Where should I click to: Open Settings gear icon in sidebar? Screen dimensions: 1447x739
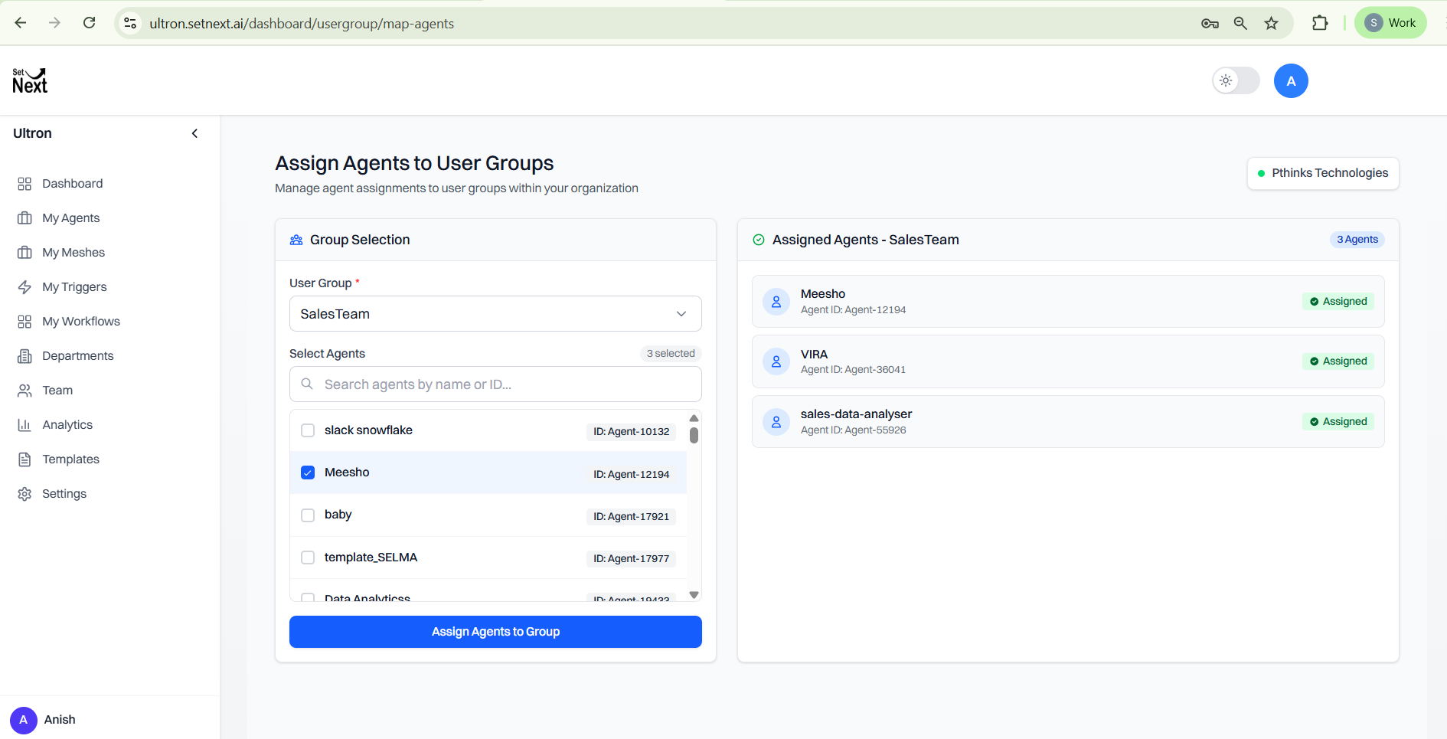point(24,494)
